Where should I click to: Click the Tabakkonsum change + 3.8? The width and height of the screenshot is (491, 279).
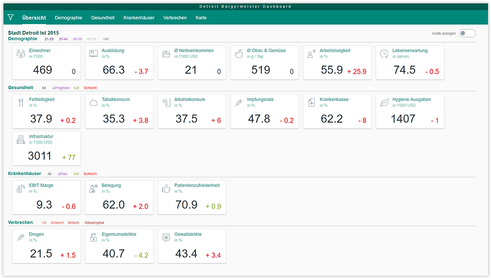pos(140,121)
